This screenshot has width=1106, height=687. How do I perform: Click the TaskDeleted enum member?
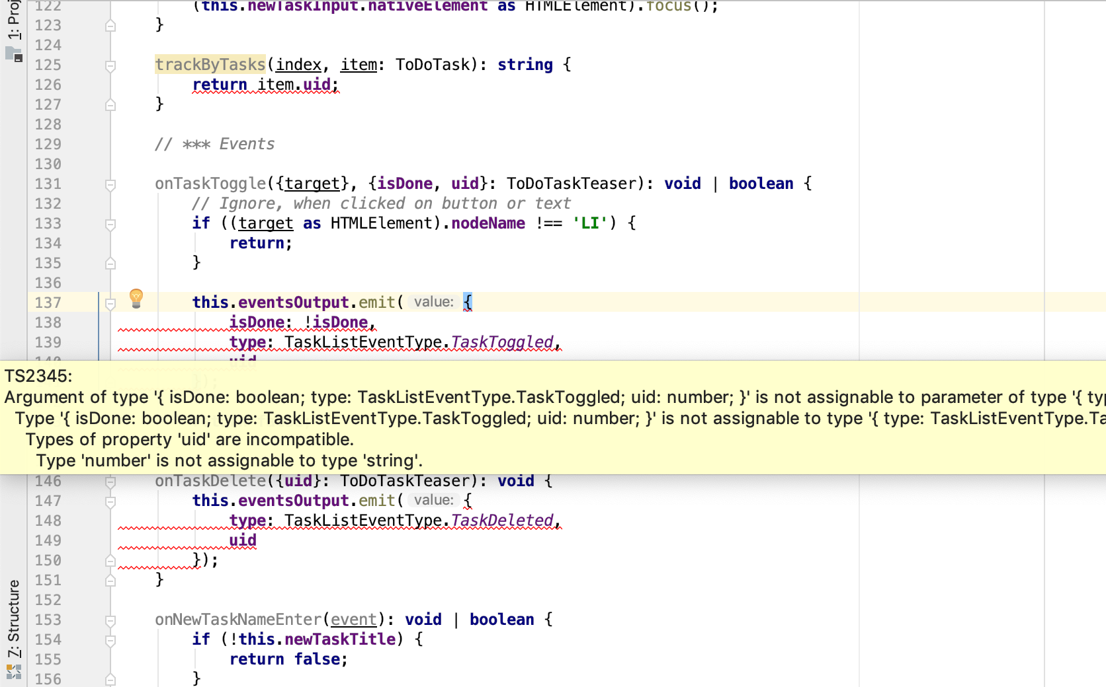click(502, 521)
